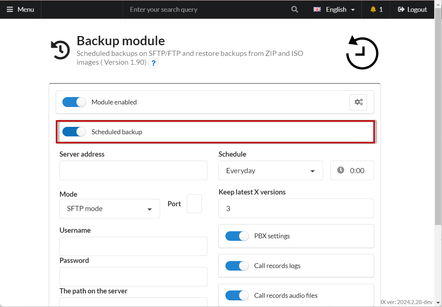Disable the Module enabled toggle
The height and width of the screenshot is (307, 442).
74,102
